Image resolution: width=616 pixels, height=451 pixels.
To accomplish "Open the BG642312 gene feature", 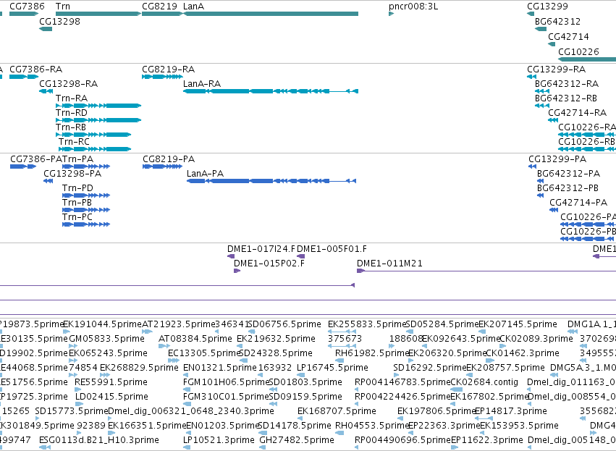I will (x=541, y=29).
